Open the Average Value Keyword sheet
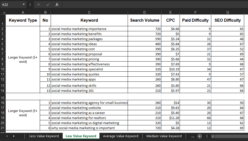This screenshot has height=141, width=248. pos(121,136)
